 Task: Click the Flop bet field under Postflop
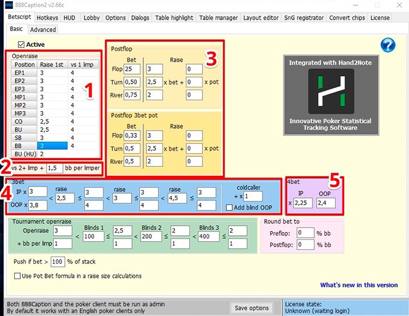(132, 69)
